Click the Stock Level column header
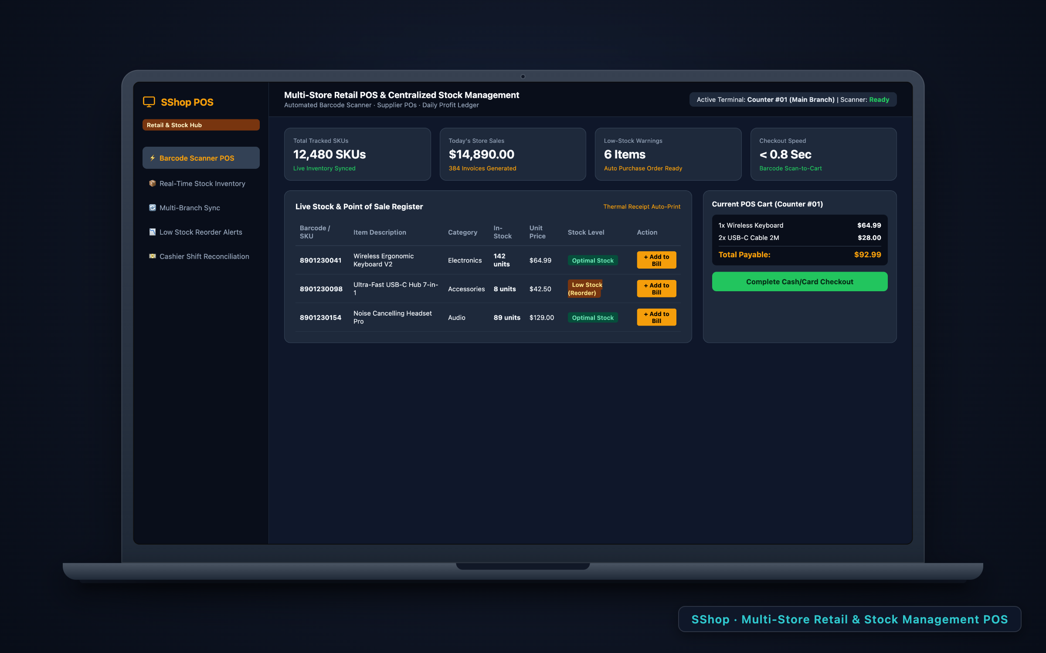This screenshot has width=1046, height=653. (x=586, y=232)
